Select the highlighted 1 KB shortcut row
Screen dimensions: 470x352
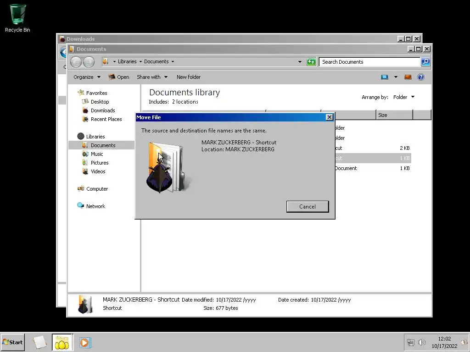pyautogui.click(x=373, y=158)
